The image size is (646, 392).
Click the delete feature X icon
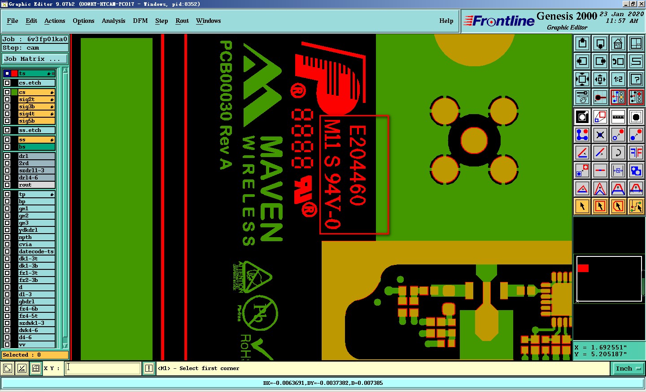tap(600, 135)
